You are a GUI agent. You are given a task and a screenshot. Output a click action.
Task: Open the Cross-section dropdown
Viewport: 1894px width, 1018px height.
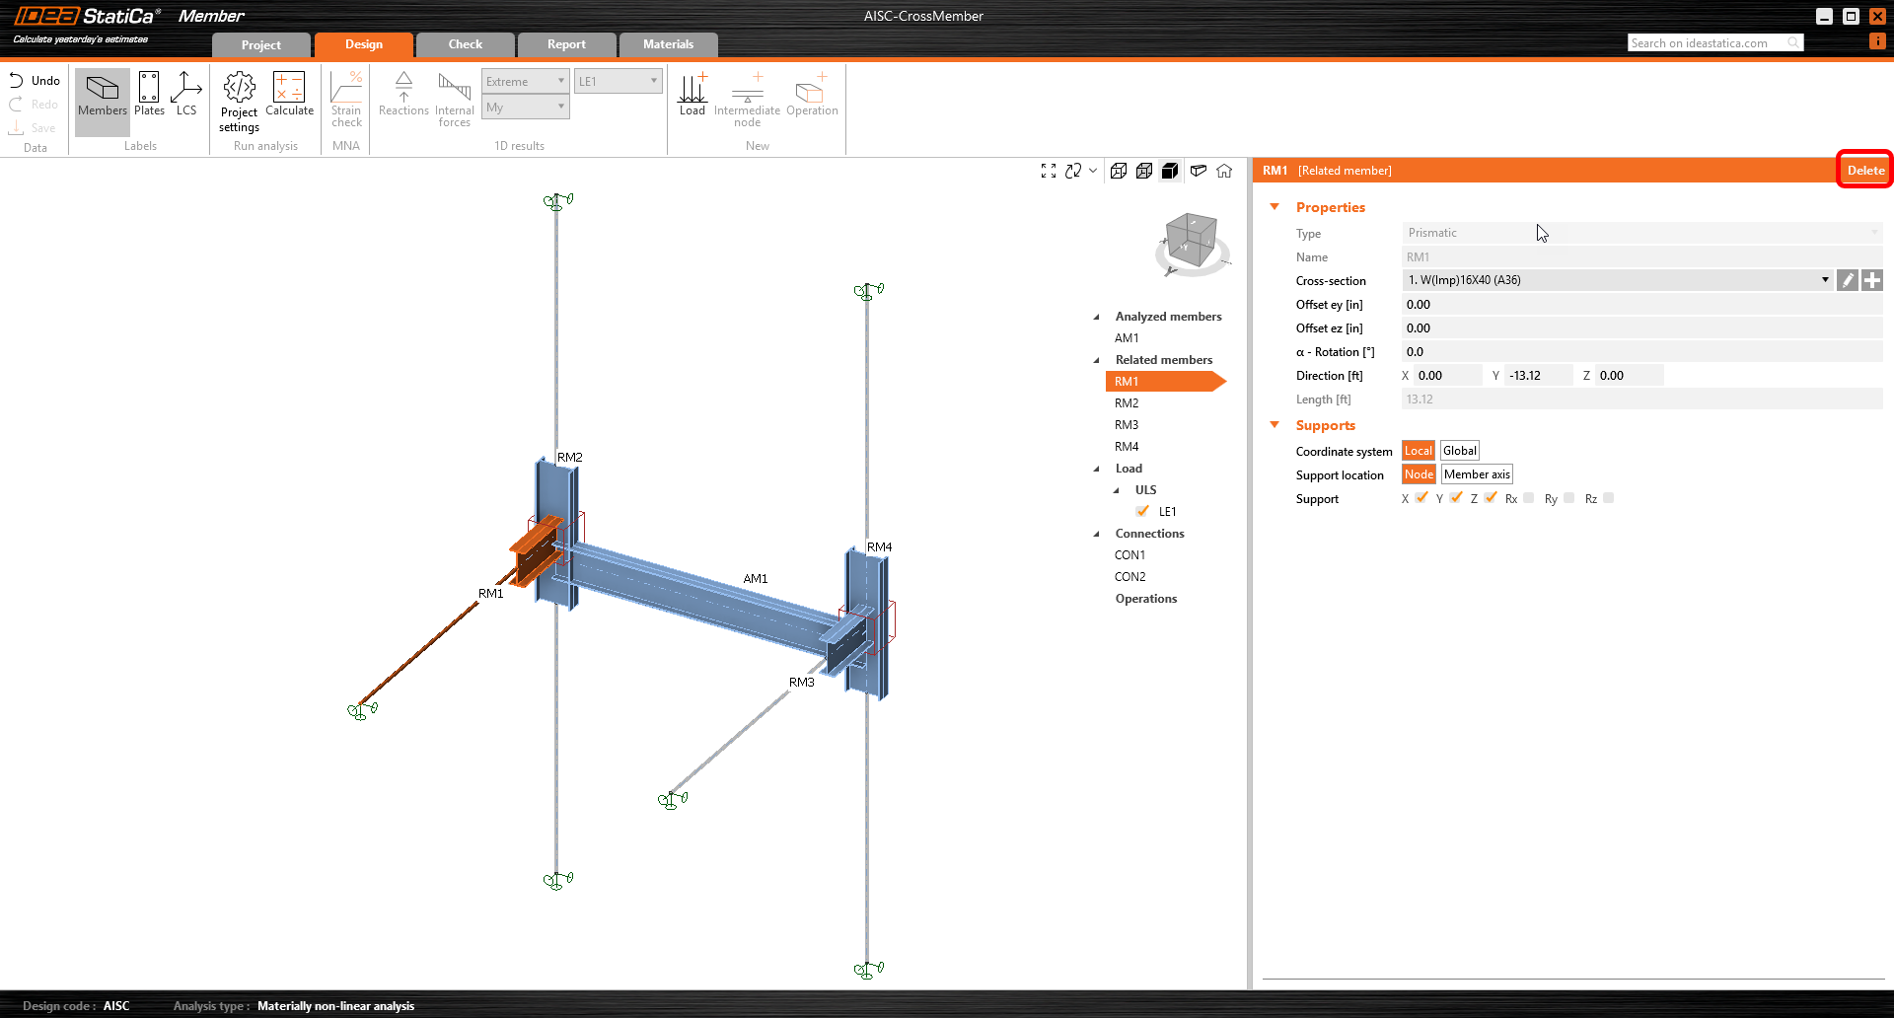(x=1824, y=280)
